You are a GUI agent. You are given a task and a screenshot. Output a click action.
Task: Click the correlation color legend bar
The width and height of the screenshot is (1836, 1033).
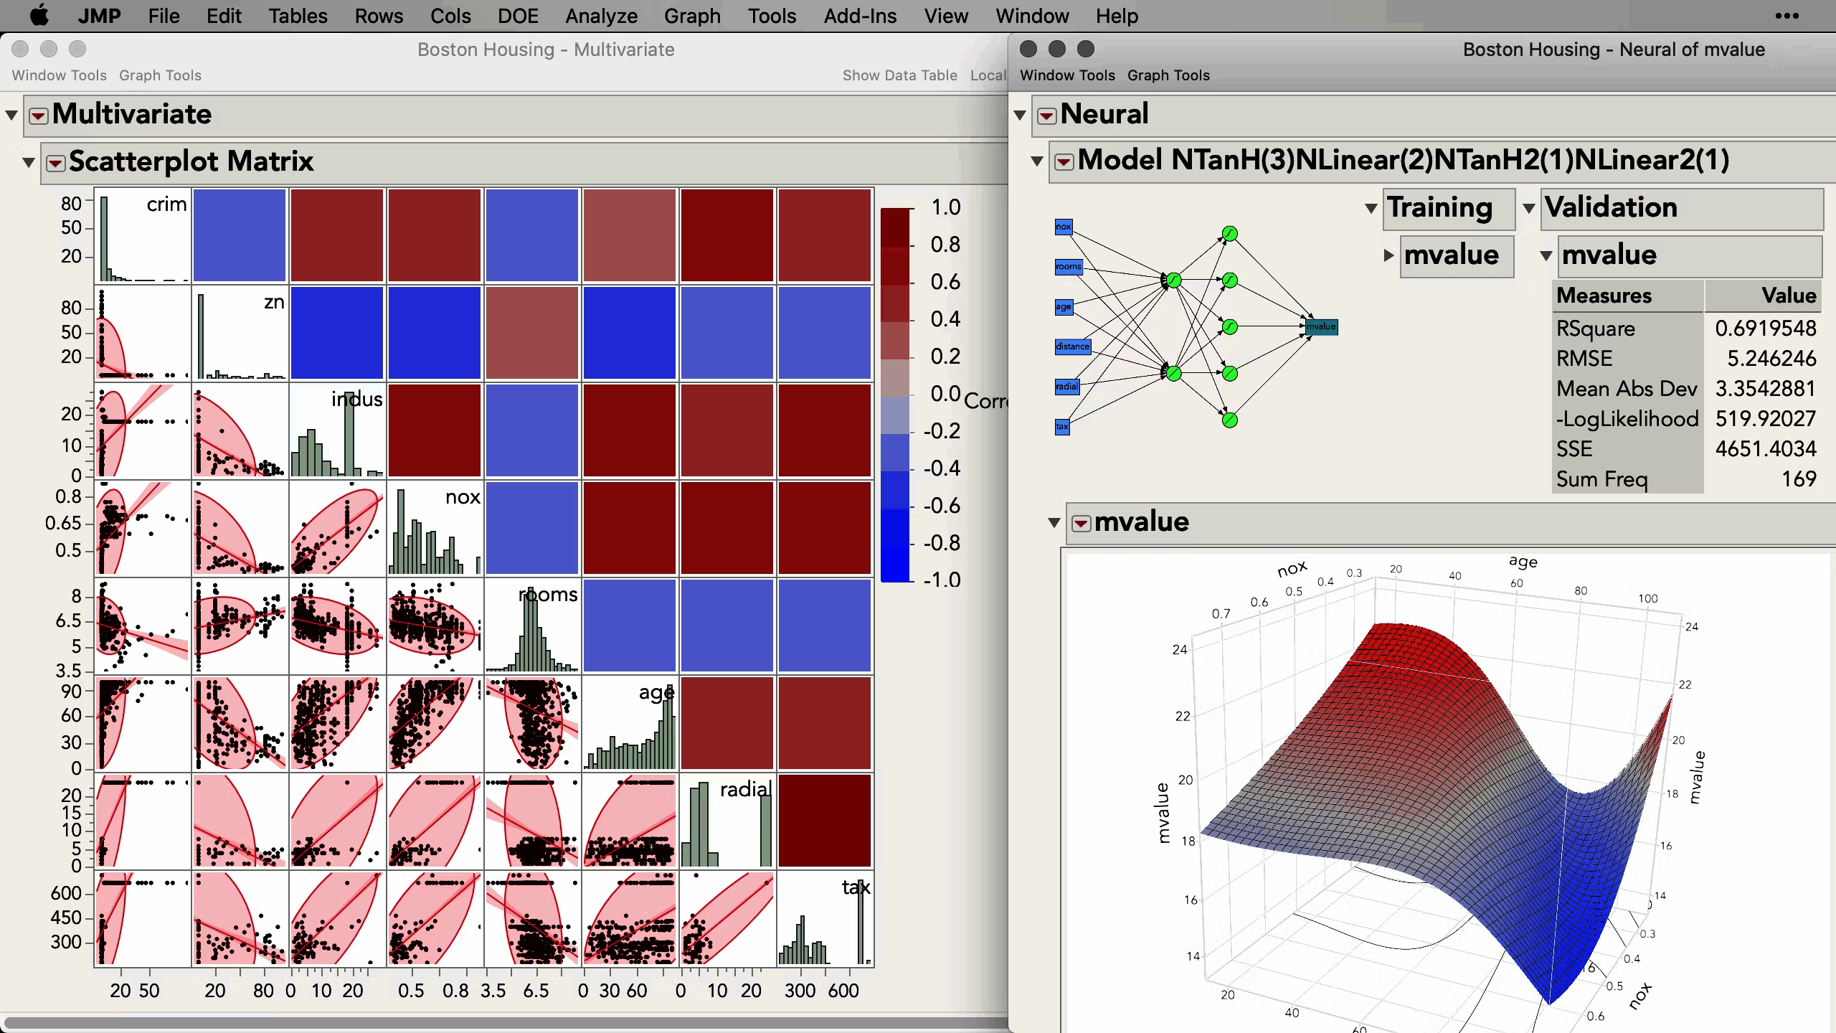pyautogui.click(x=895, y=395)
